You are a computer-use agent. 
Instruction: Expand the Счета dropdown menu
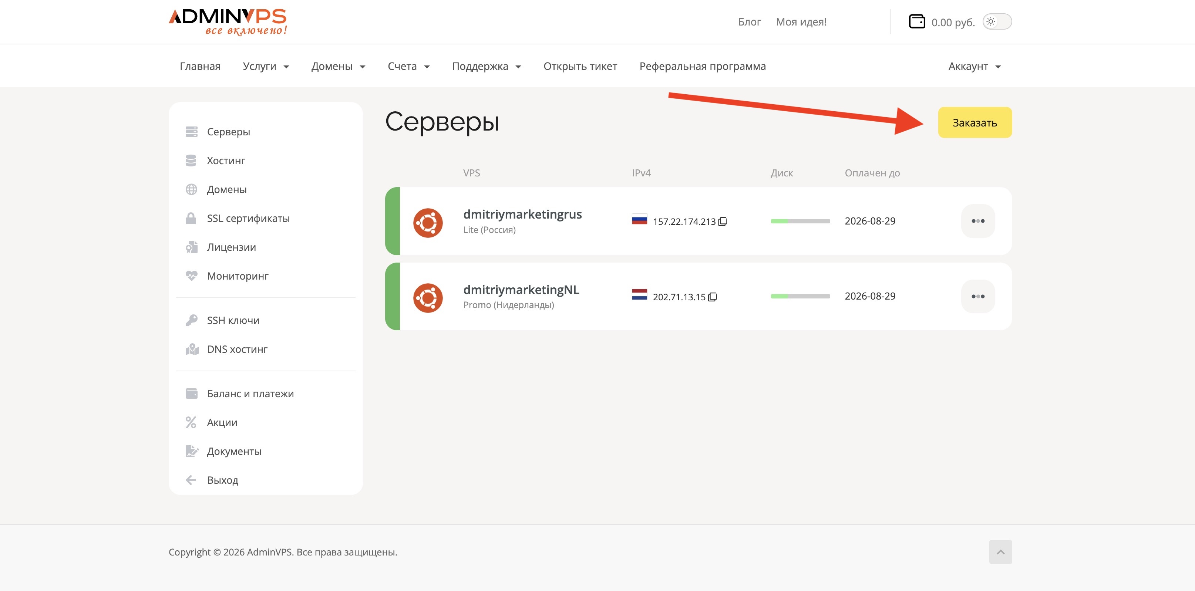coord(409,66)
